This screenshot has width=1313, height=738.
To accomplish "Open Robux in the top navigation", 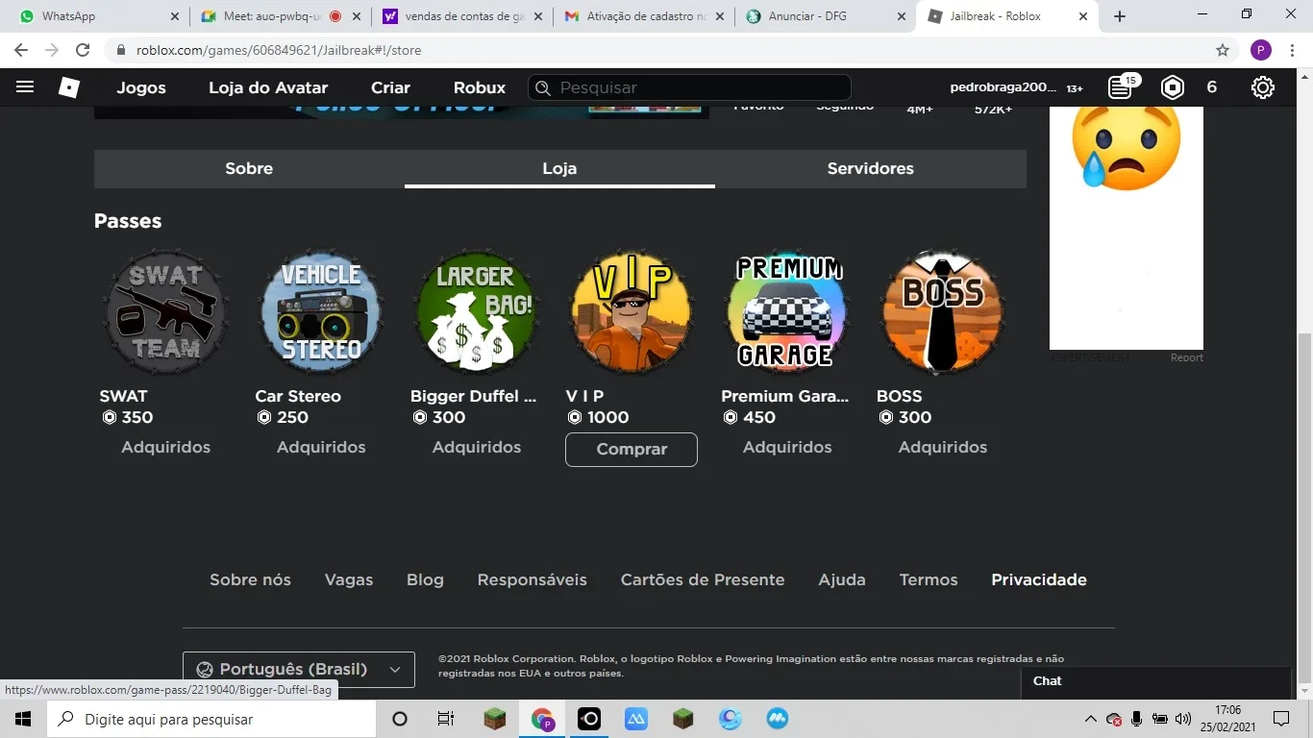I will click(480, 87).
